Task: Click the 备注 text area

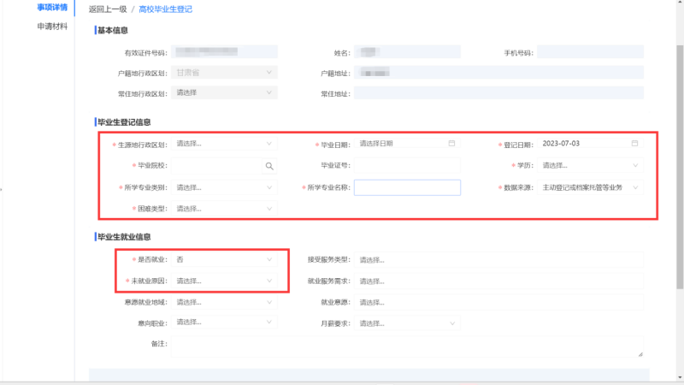Action: [x=407, y=346]
